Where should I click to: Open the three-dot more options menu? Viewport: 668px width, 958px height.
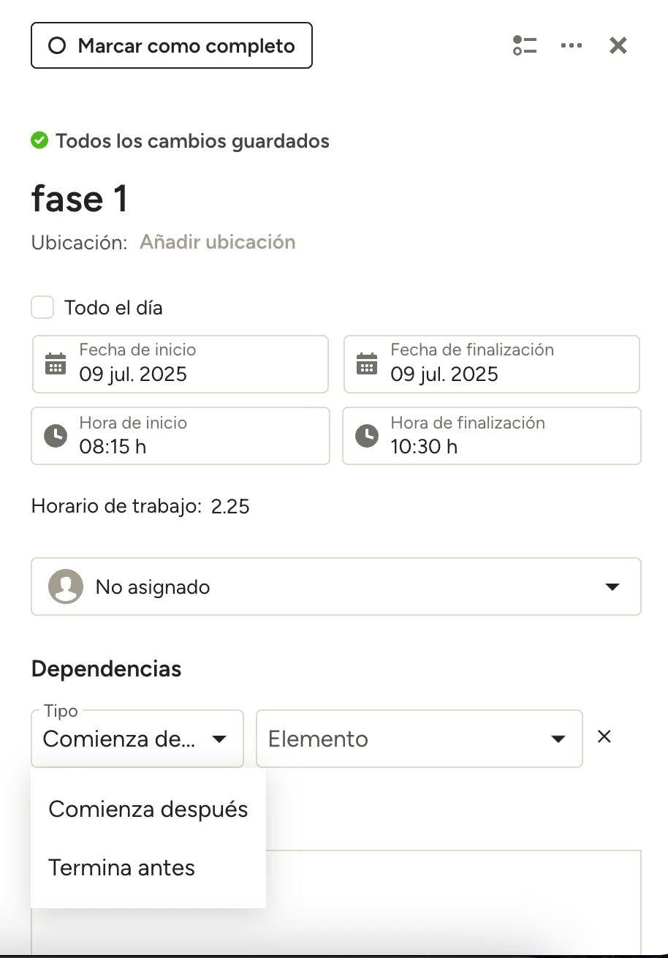coord(571,45)
